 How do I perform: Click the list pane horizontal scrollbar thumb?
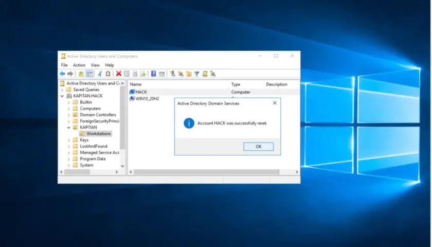[206, 172]
